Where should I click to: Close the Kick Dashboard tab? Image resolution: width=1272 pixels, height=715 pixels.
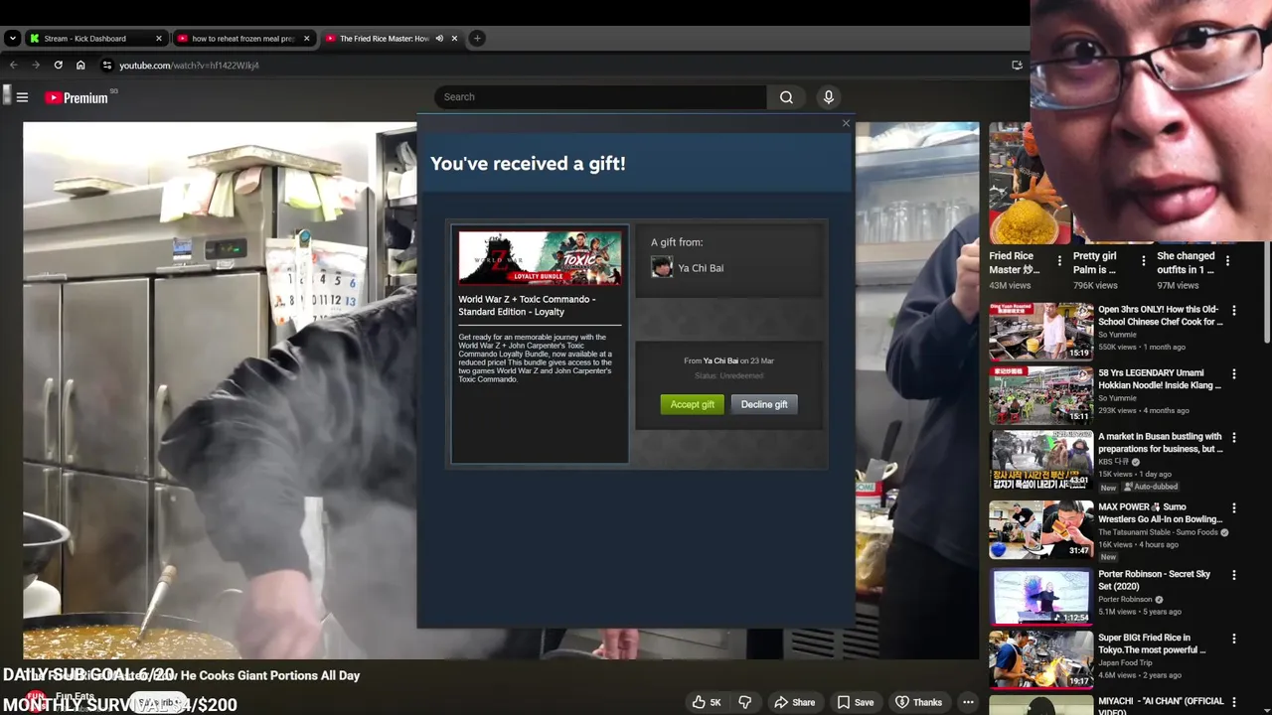tap(158, 38)
